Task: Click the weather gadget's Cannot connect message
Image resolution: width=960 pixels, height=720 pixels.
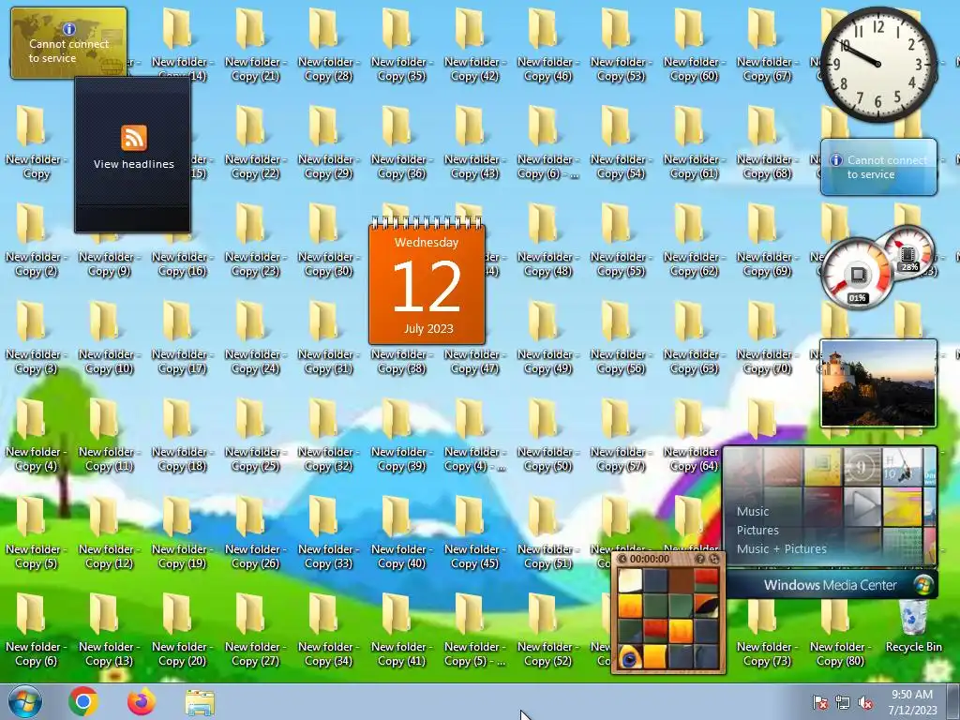Action: (x=887, y=167)
